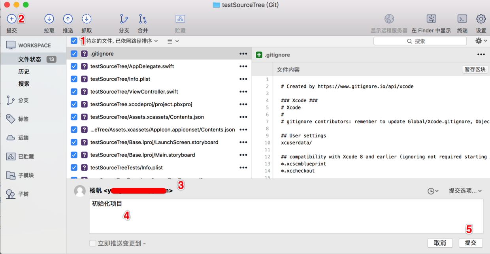Click the three-dots menu for .gitignore row
Screen dimensions: 490x254
(x=243, y=54)
